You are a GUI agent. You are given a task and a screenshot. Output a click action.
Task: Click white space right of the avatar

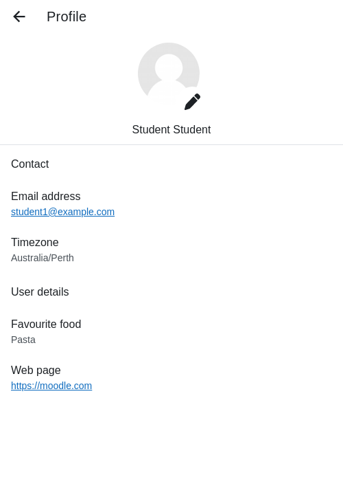(x=272, y=74)
